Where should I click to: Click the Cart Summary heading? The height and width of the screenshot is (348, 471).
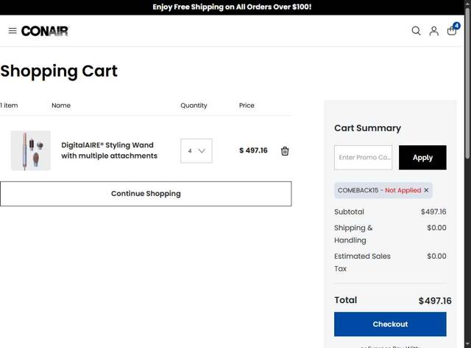tap(367, 128)
